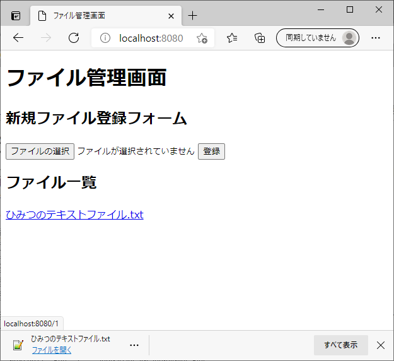Click the ファイル一覧 heading

pos(51,182)
